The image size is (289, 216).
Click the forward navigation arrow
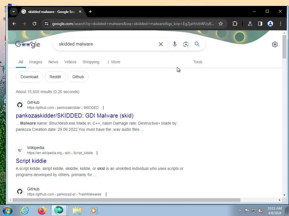click(x=24, y=24)
